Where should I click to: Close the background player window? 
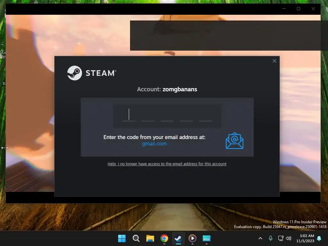click(x=313, y=9)
